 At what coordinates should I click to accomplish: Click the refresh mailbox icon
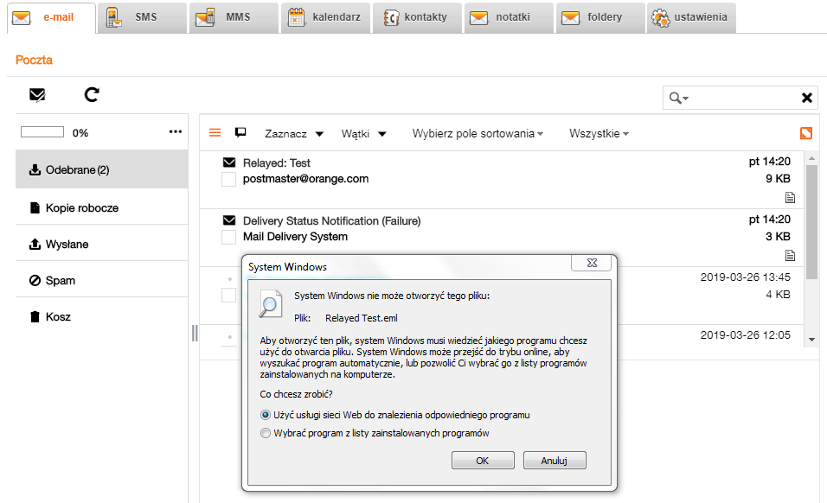(x=92, y=95)
